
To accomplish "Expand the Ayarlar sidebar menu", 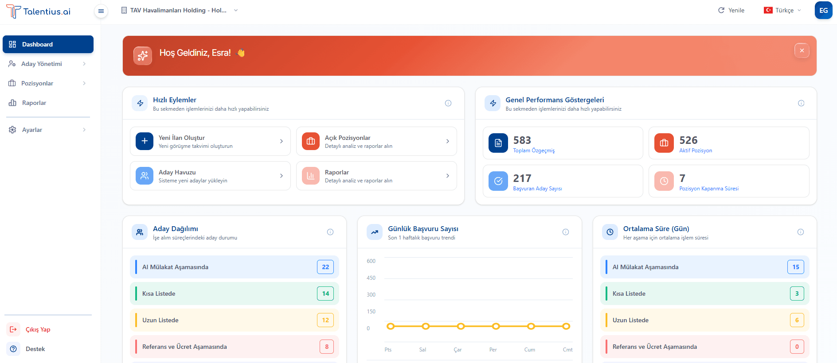I will tap(48, 130).
